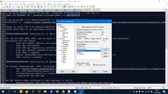168x94 pixels.
Task: Select the Proxy tree item
Action: pyautogui.click(x=64, y=55)
